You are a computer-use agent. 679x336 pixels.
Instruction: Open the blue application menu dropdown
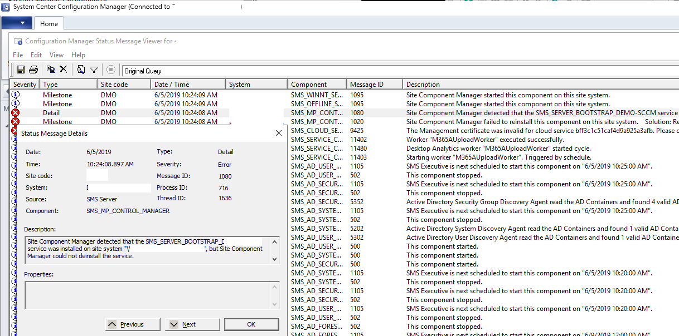click(x=16, y=23)
